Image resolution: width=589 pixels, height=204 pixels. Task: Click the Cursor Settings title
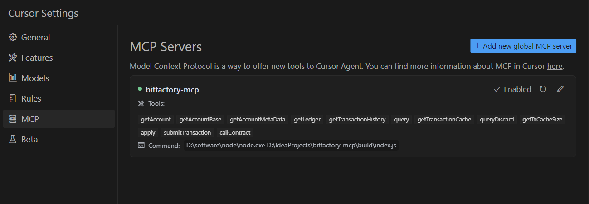click(43, 13)
